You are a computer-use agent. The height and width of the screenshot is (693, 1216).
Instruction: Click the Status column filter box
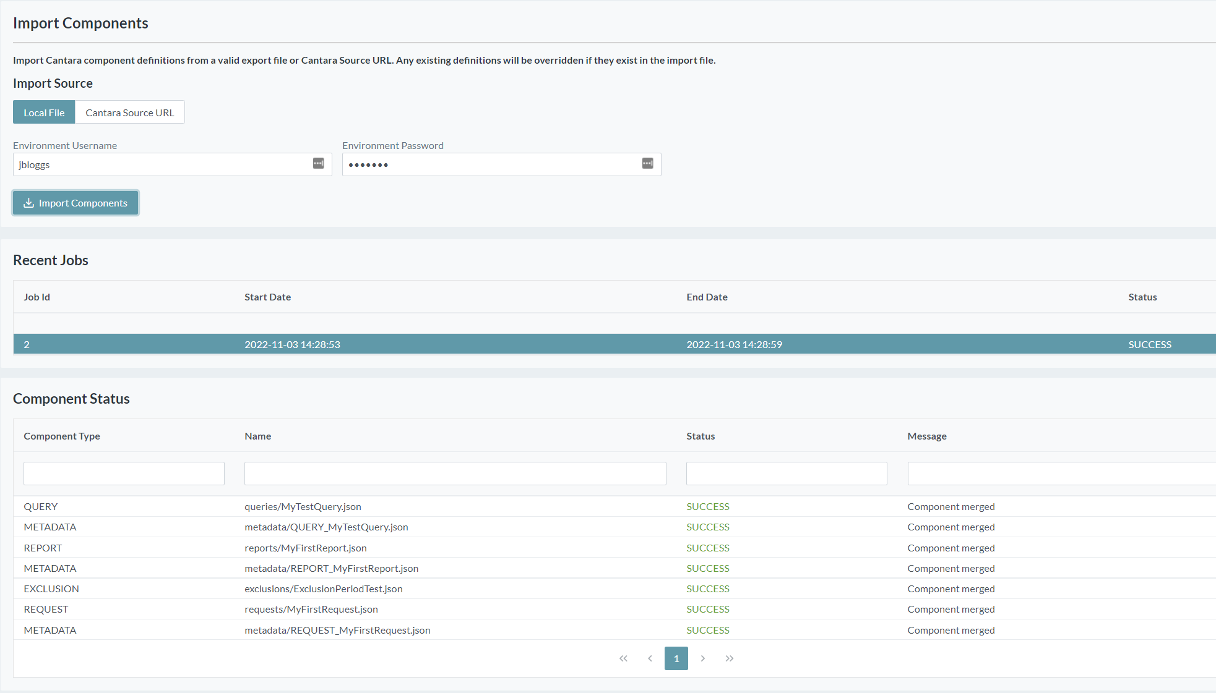[786, 474]
